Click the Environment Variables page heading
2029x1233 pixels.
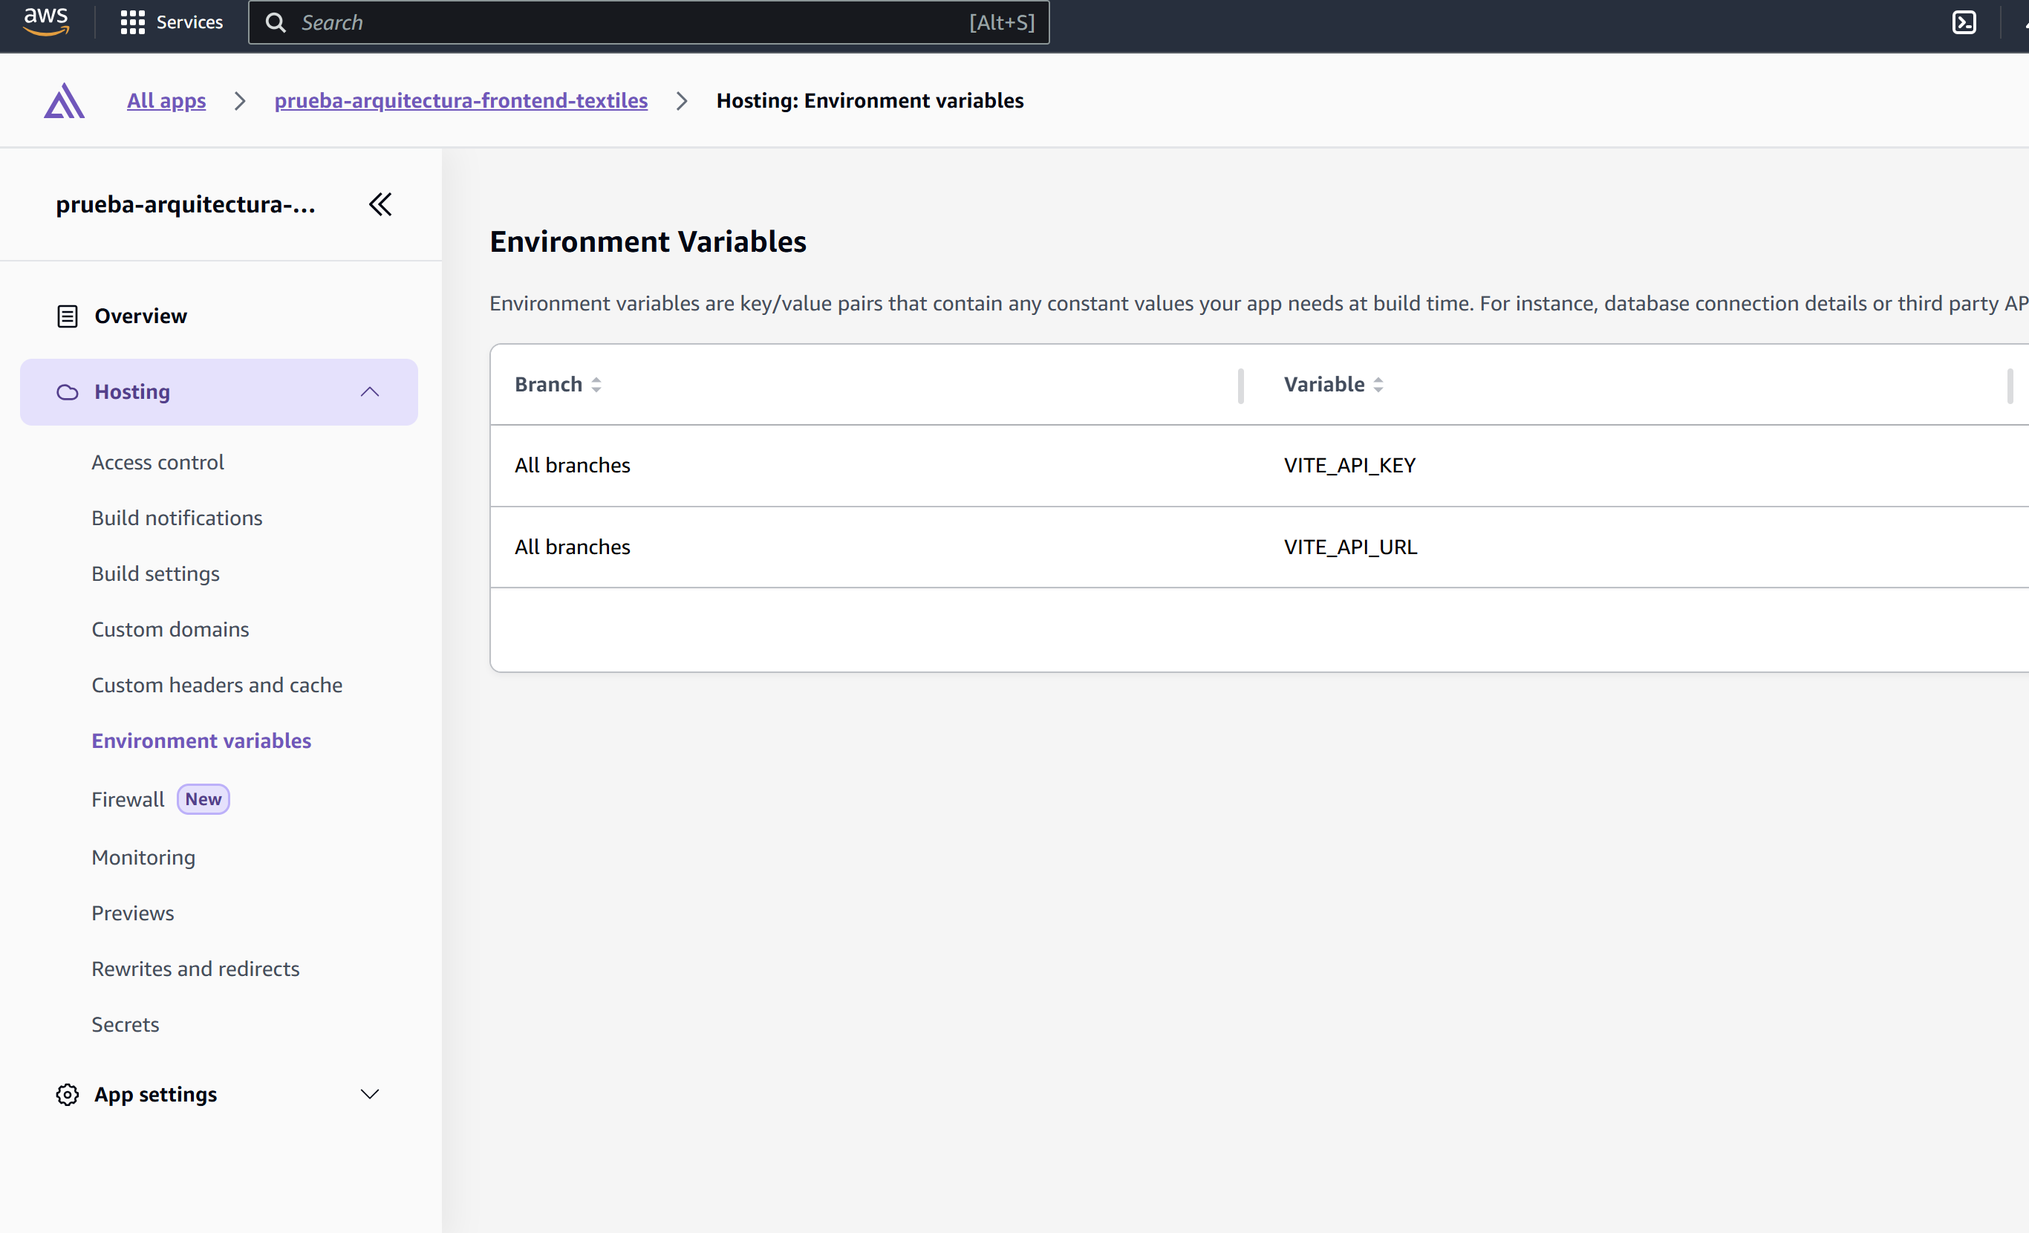648,241
